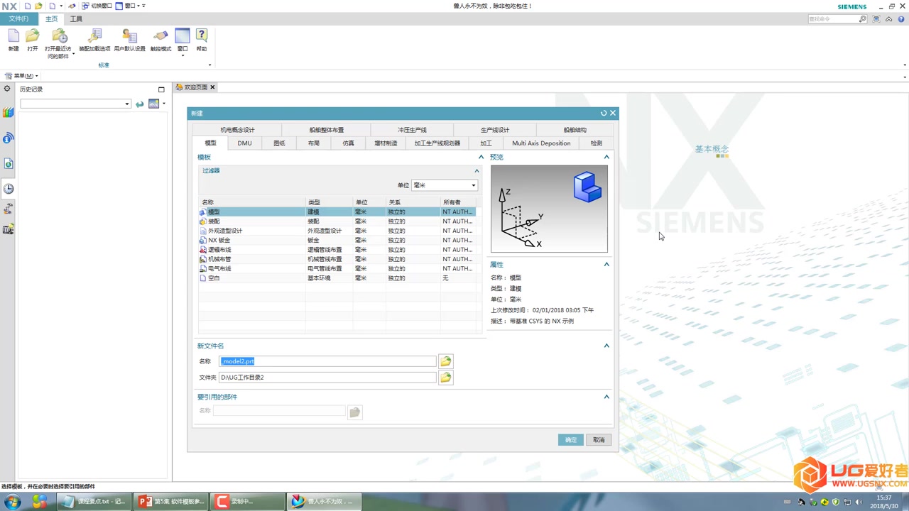909x511 pixels.
Task: Click the history panel thumbnail view icon
Action: click(153, 104)
